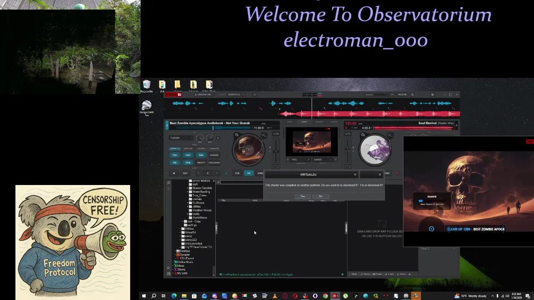Open the FLANGER effect dropdown
Screen dimensions: 534x300
(x=181, y=138)
